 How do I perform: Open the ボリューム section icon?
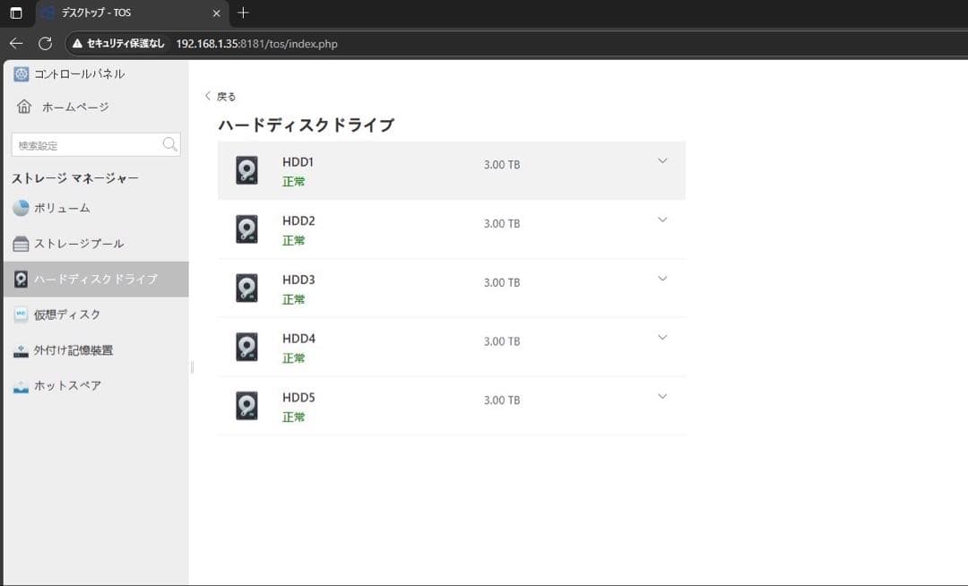(20, 208)
